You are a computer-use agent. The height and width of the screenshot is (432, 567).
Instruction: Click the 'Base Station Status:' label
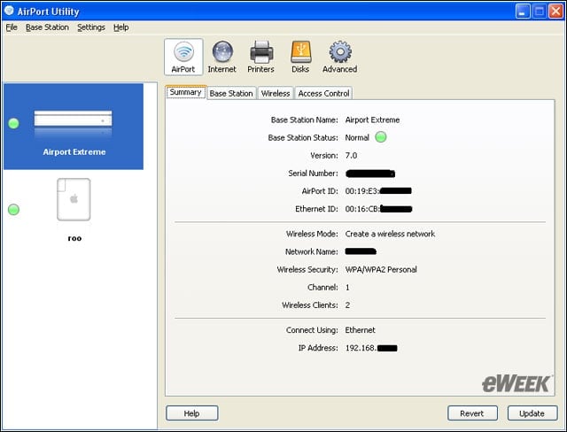tap(303, 137)
